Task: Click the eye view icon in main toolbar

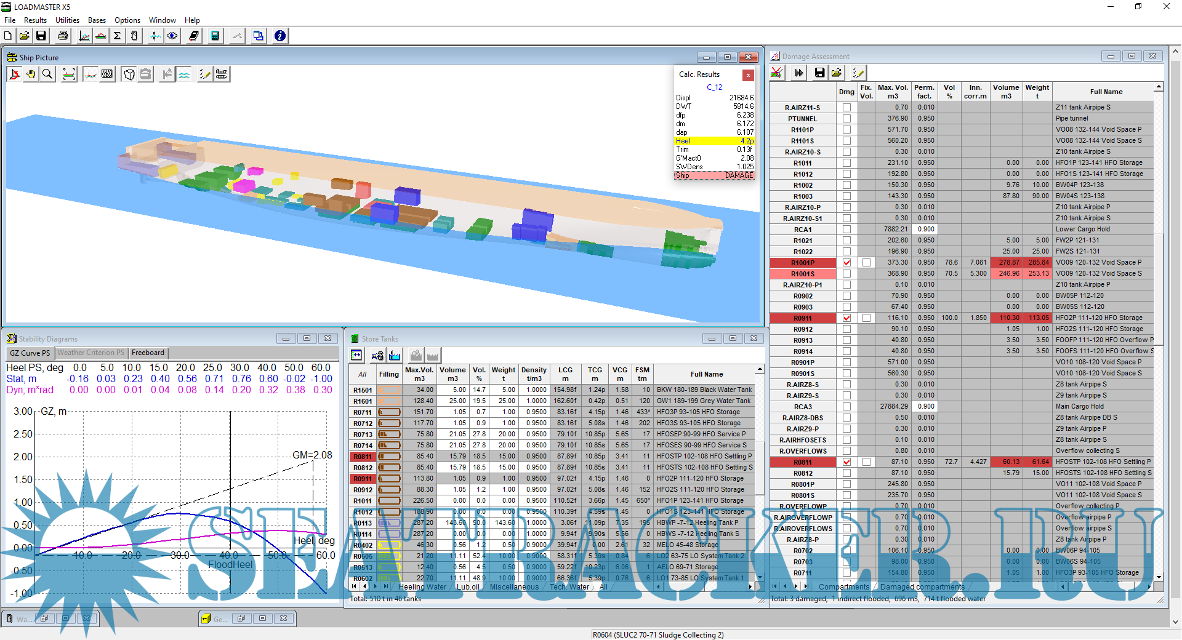Action: click(x=172, y=36)
